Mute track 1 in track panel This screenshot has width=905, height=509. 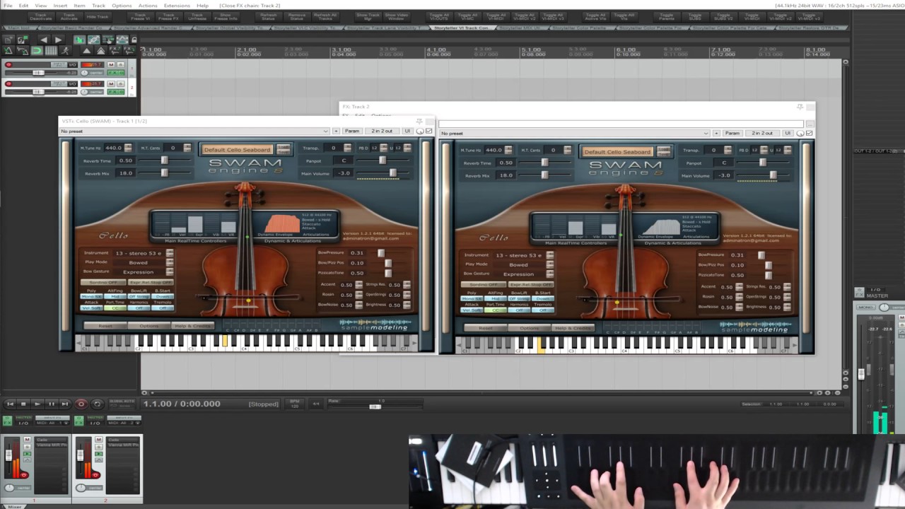coord(111,64)
